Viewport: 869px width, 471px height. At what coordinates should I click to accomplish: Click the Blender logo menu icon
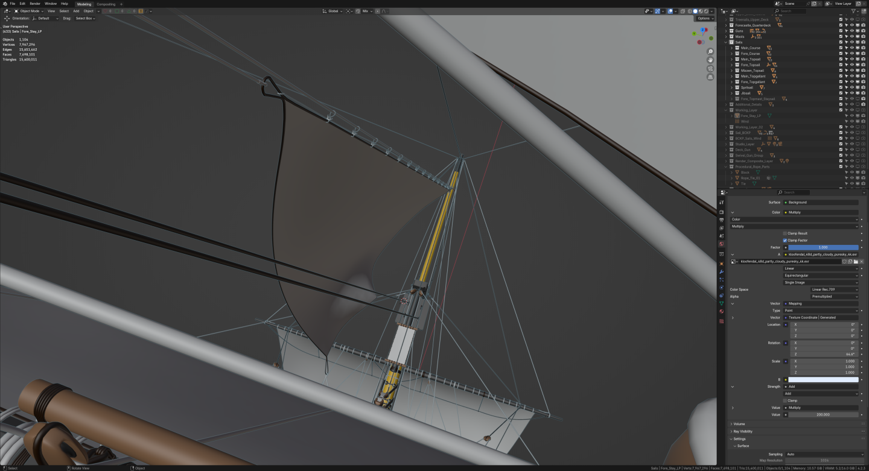point(4,4)
